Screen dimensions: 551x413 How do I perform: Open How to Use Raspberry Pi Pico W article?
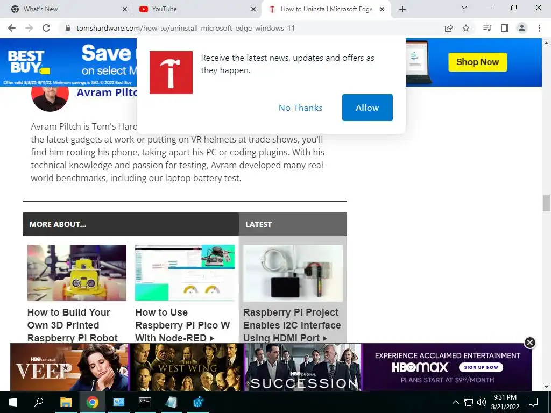[182, 325]
